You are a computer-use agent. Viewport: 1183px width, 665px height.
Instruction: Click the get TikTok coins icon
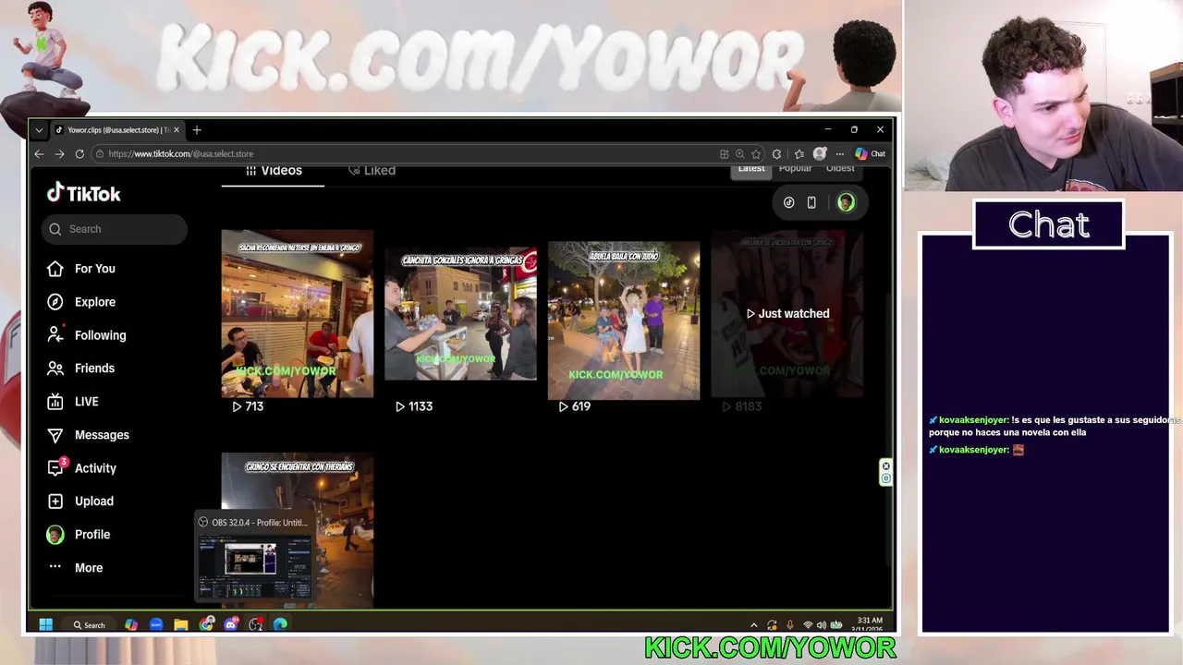[x=788, y=202]
